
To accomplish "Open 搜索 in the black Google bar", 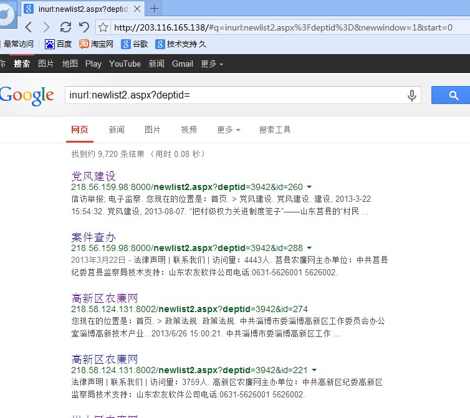I will (x=22, y=64).
